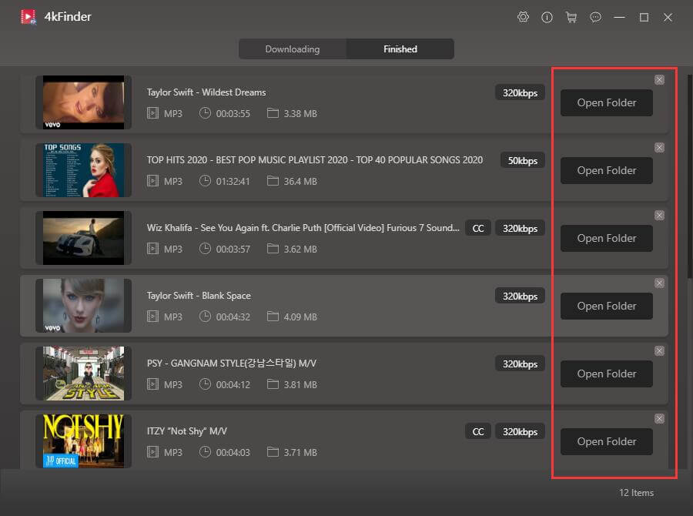Click CC badge on ITZY Not Shy
This screenshot has width=693, height=516.
tap(478, 431)
